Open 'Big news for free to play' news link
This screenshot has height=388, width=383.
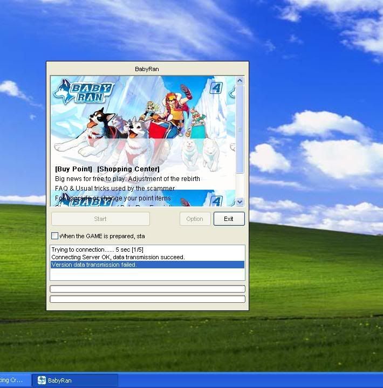coord(127,179)
